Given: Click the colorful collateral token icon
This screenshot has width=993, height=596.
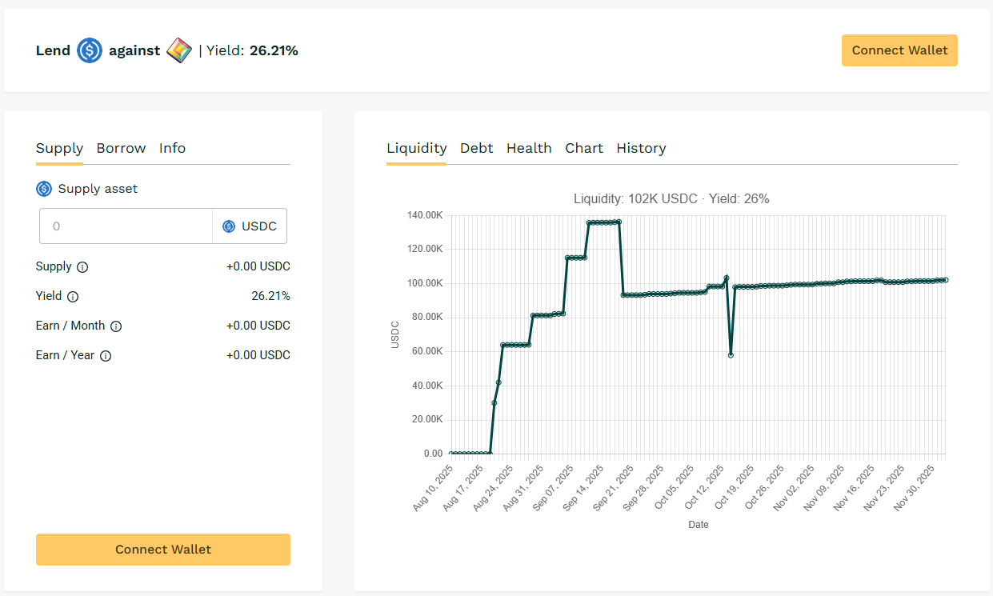Looking at the screenshot, I should click(x=179, y=50).
